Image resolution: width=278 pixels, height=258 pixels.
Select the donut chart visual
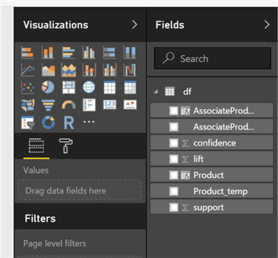pyautogui.click(x=48, y=123)
